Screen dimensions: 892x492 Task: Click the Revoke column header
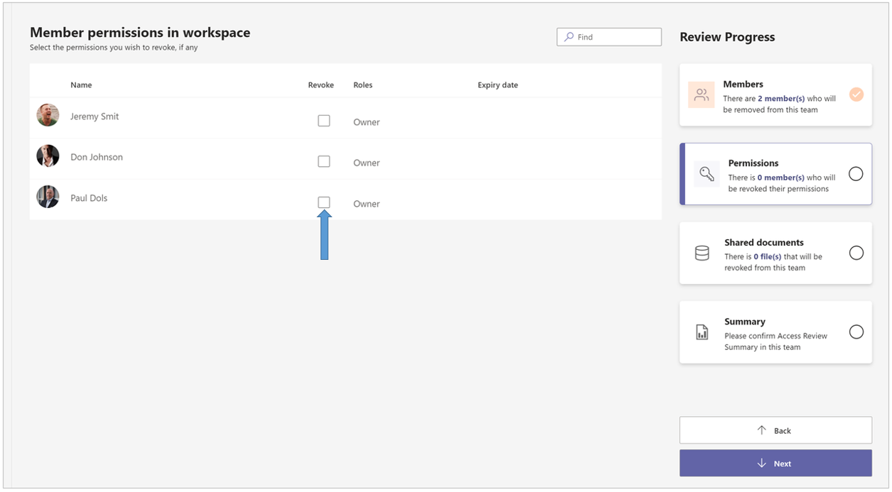pos(321,85)
